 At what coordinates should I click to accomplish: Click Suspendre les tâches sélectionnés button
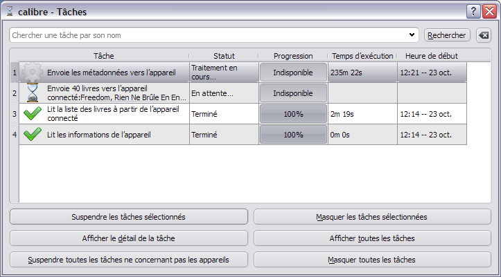pyautogui.click(x=128, y=217)
